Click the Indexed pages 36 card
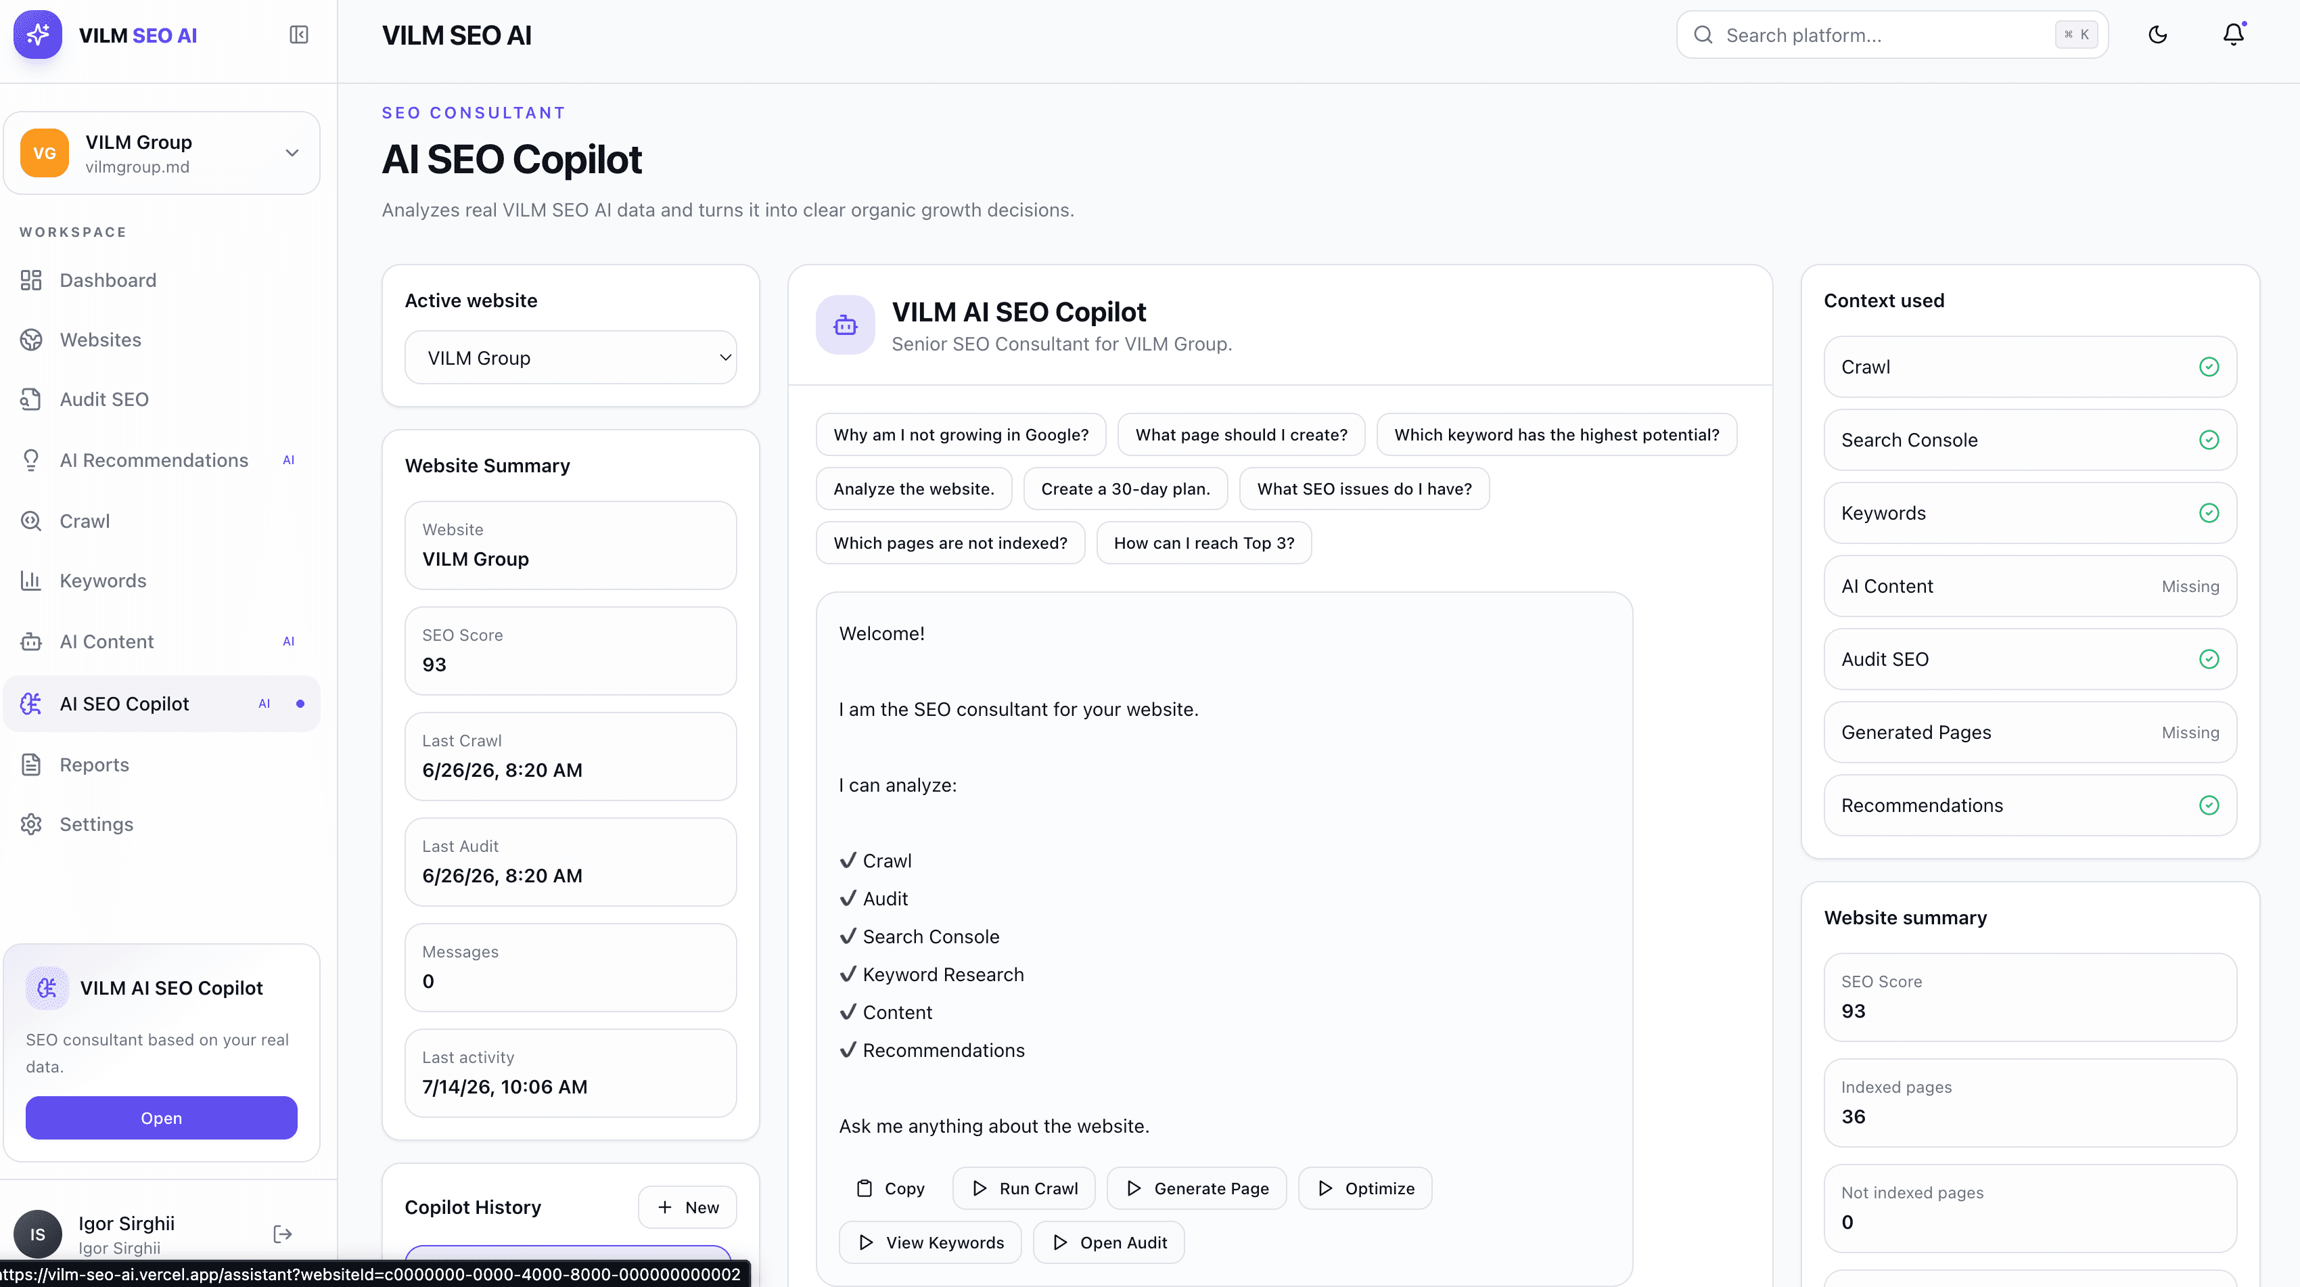 coord(2030,1103)
